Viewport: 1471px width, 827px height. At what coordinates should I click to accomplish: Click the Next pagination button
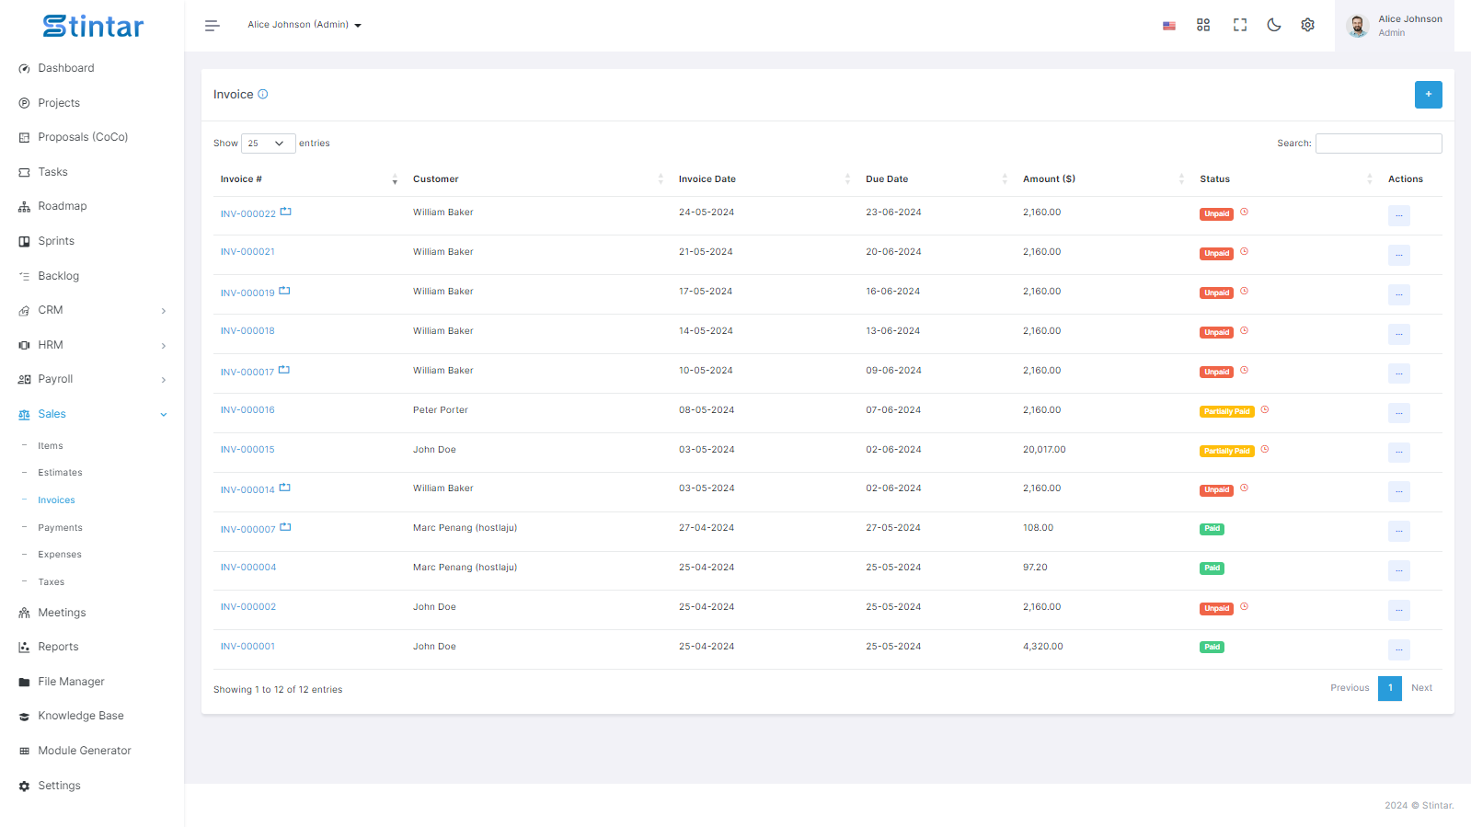point(1421,688)
